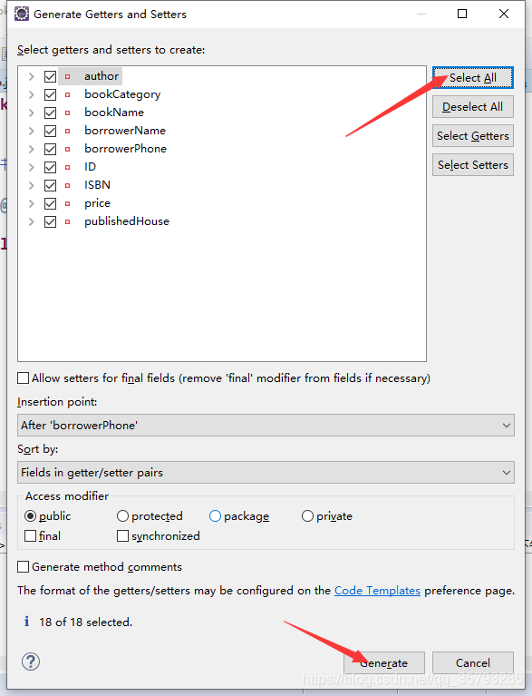
Task: Click the field icon beside borrowerName
Action: click(67, 131)
